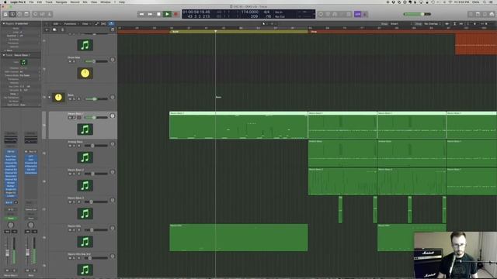Open the Drag mode No Overlap dropdown

[433, 24]
